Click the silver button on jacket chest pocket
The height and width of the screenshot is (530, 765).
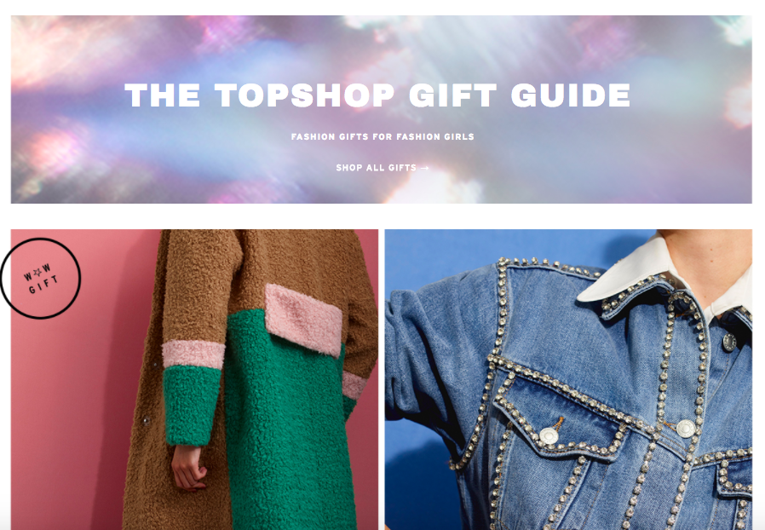tap(549, 435)
